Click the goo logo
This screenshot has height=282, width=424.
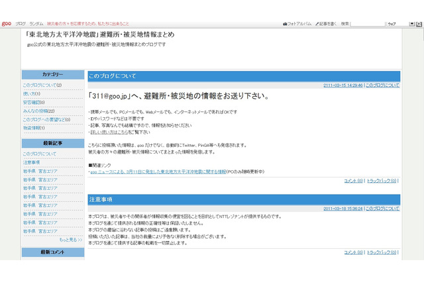pyautogui.click(x=7, y=24)
